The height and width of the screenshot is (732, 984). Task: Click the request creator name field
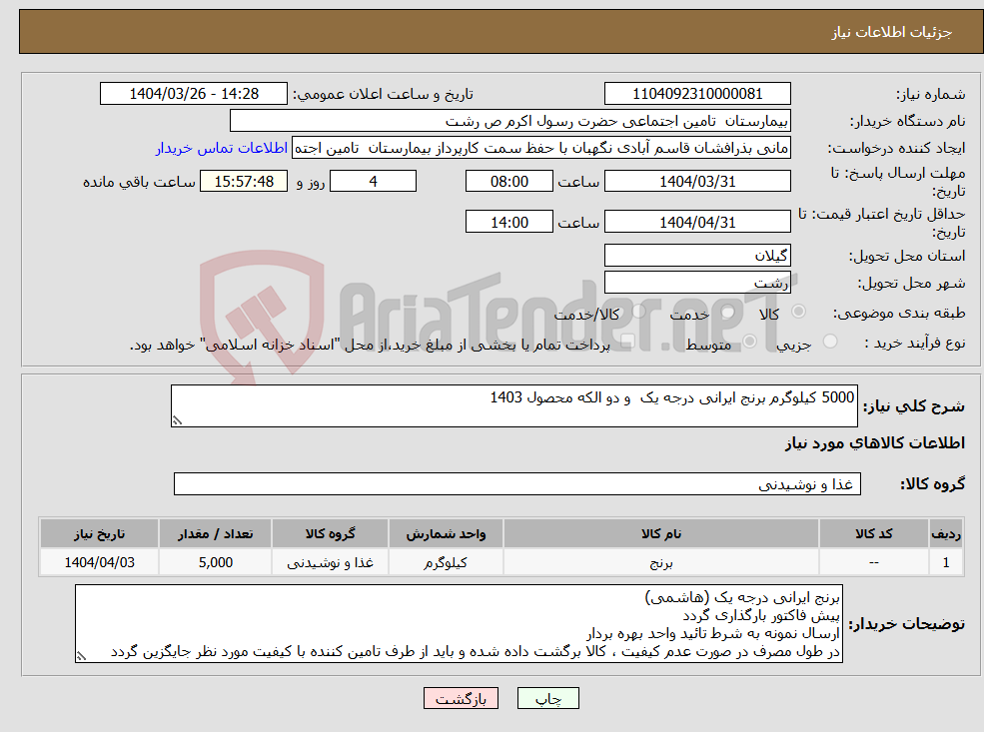[x=540, y=148]
